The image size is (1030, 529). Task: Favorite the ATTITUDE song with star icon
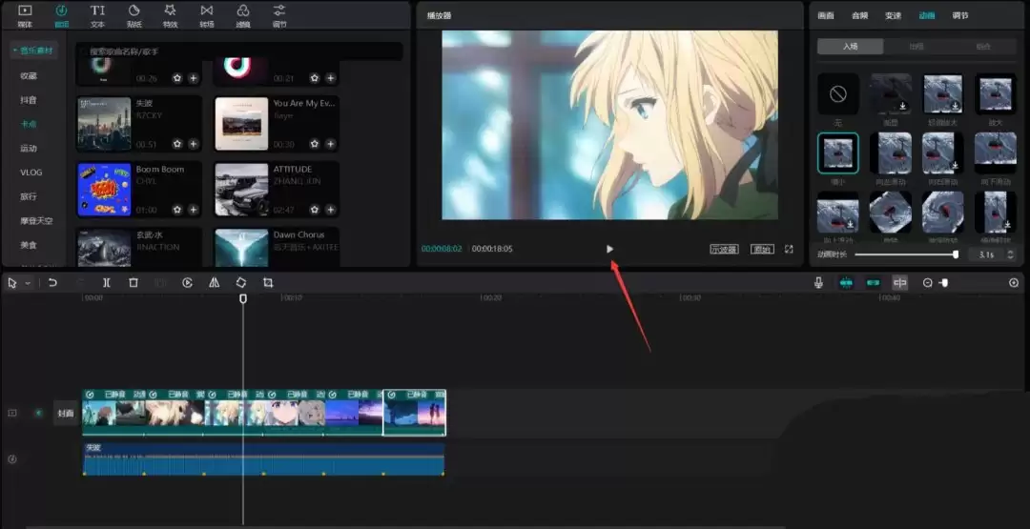pyautogui.click(x=314, y=210)
